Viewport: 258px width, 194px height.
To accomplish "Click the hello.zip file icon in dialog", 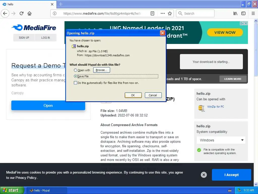I will click(74, 46).
